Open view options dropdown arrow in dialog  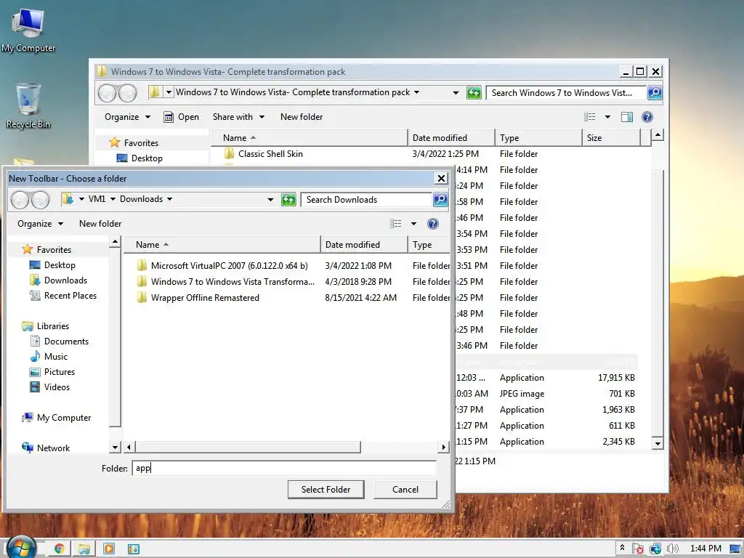(413, 224)
